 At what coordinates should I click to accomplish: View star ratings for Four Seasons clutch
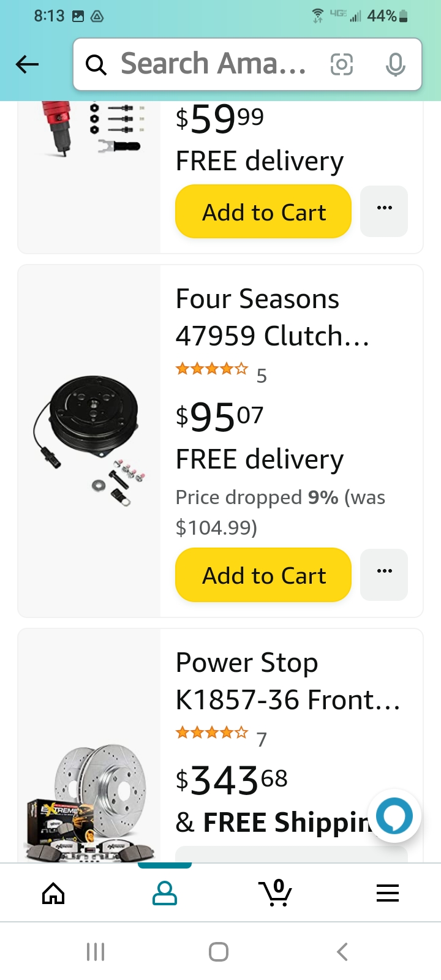[x=212, y=369]
